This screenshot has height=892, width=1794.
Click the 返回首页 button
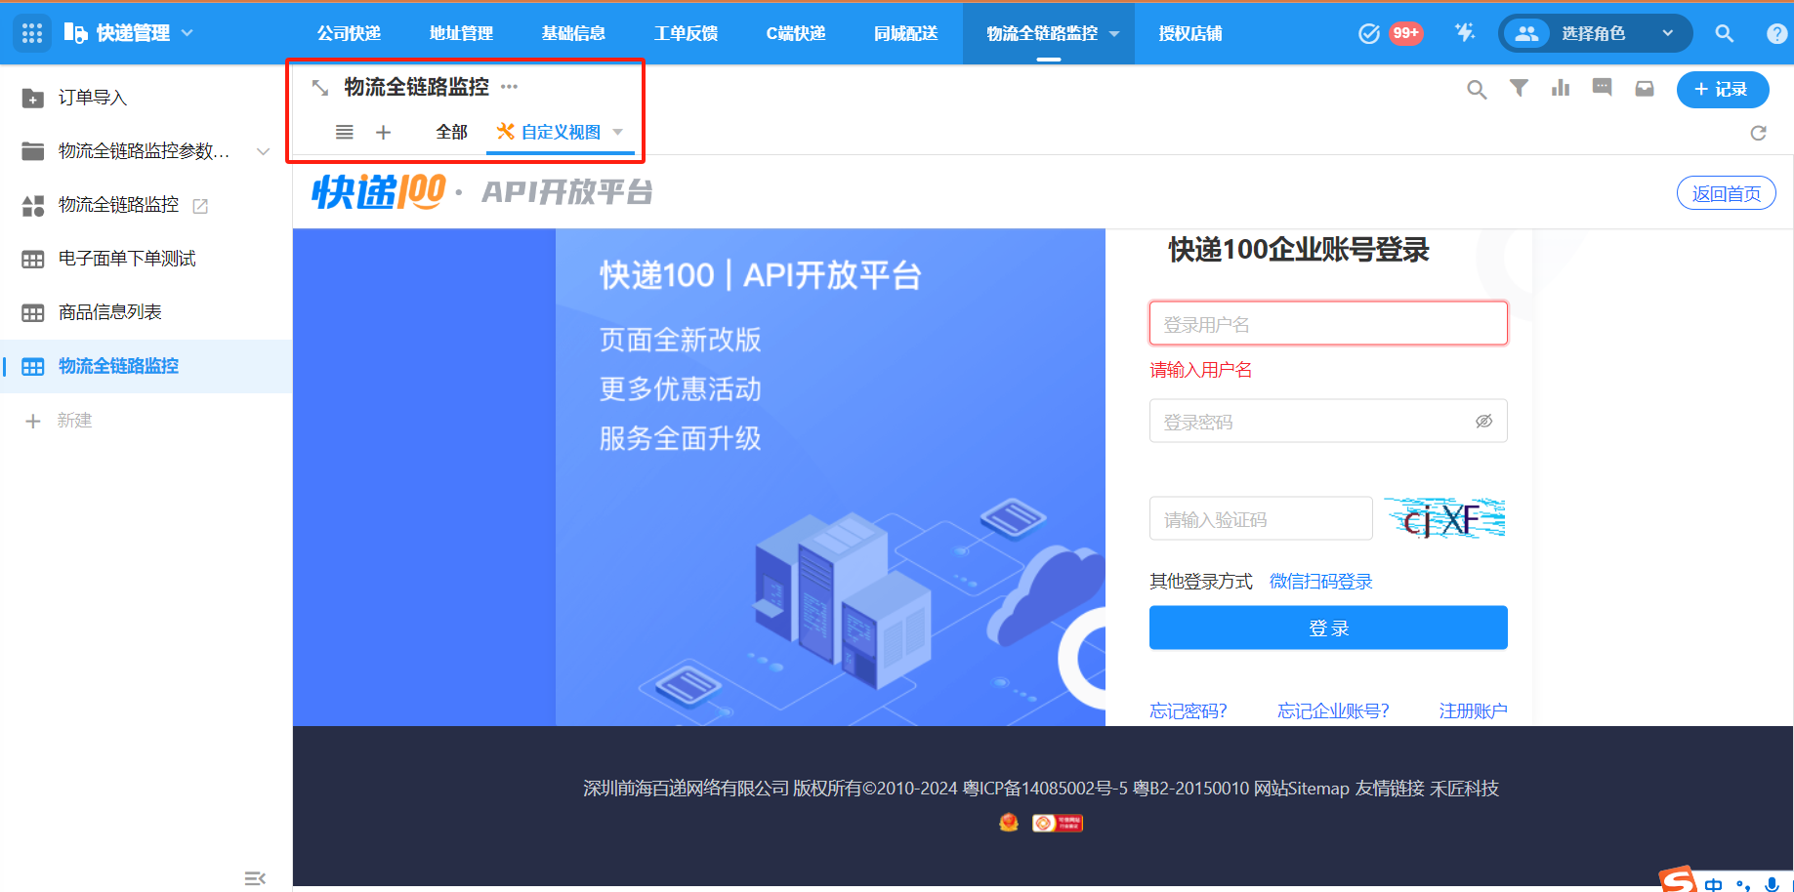(x=1726, y=193)
